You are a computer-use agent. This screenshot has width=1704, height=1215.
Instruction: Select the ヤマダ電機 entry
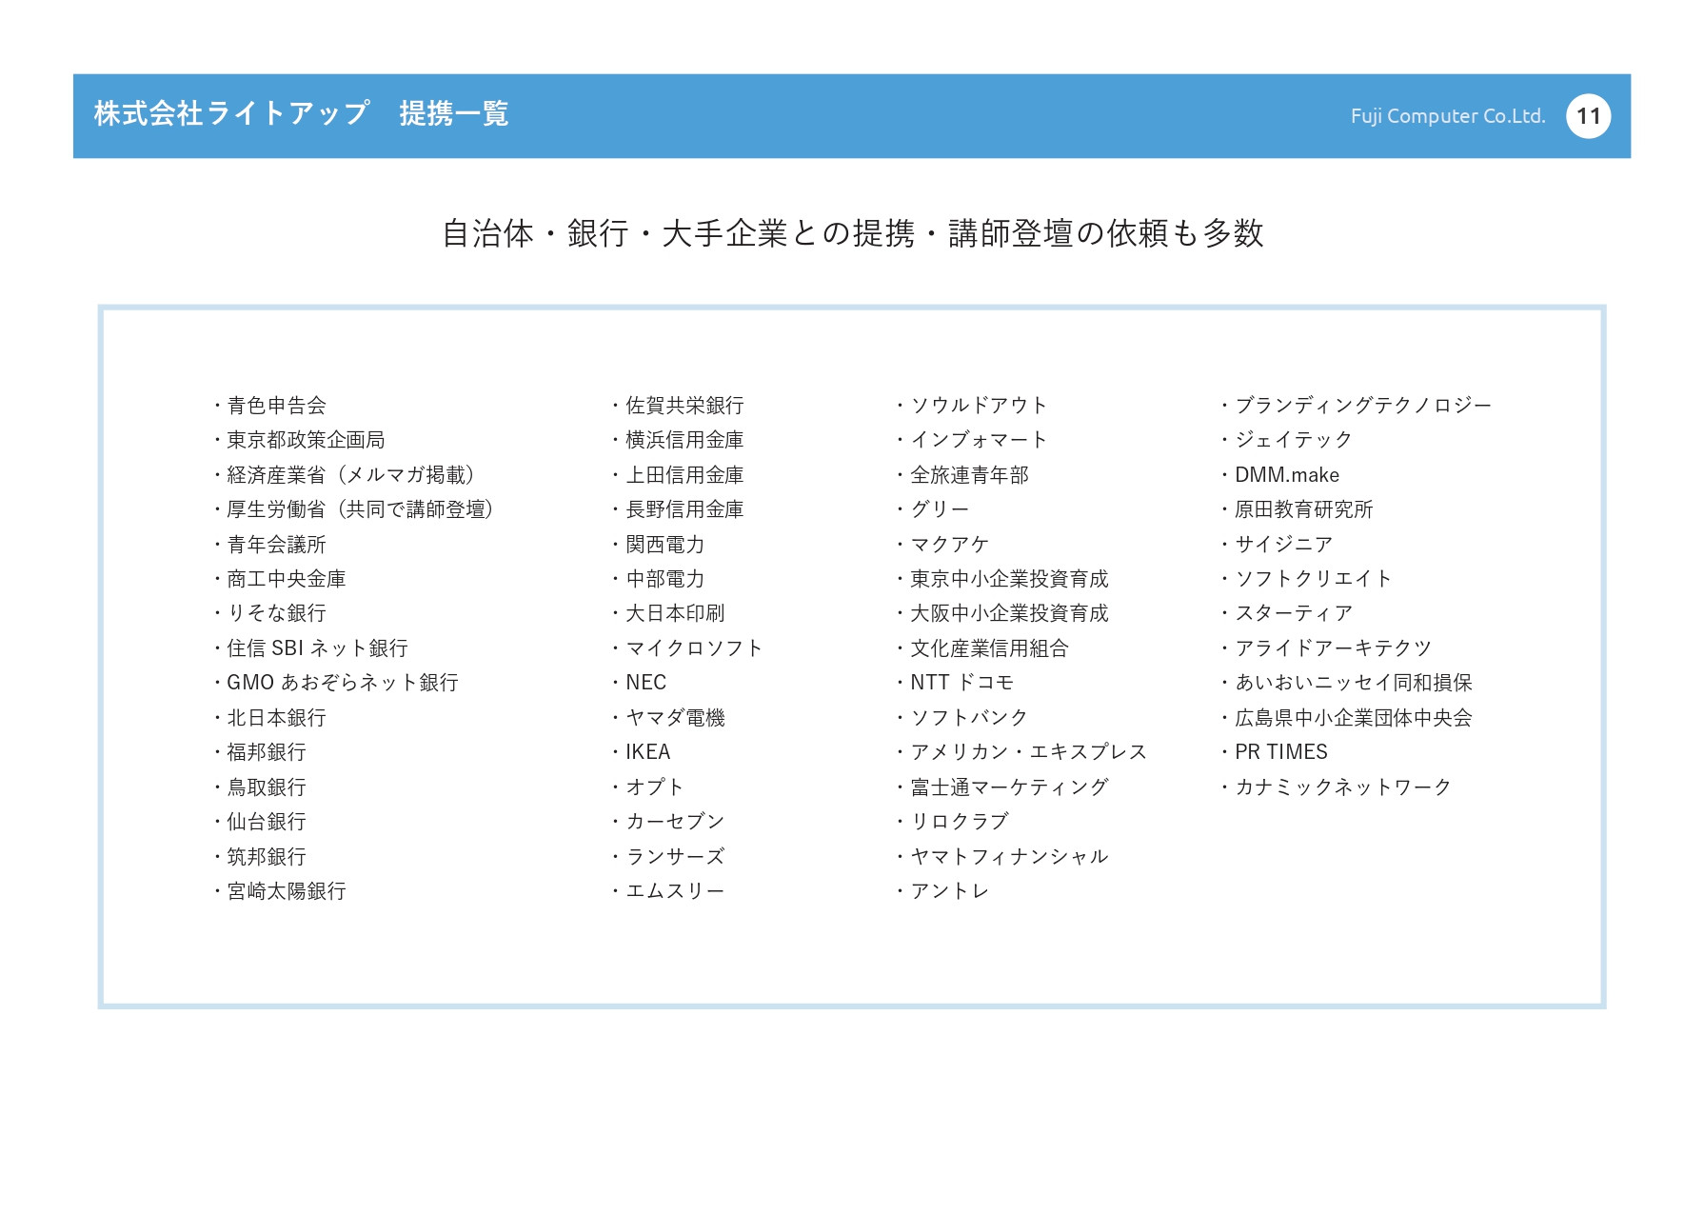[668, 718]
